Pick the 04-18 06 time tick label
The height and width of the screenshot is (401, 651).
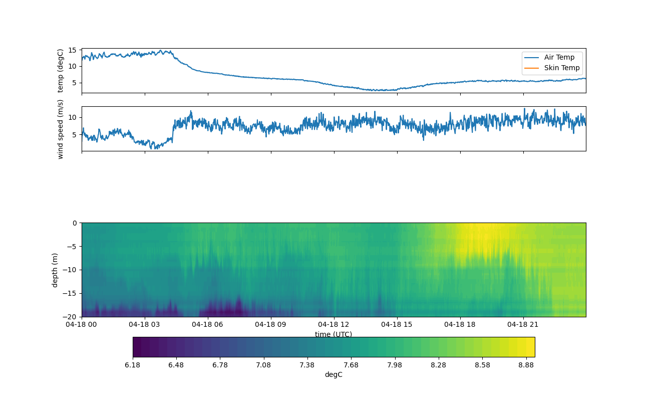tap(208, 324)
